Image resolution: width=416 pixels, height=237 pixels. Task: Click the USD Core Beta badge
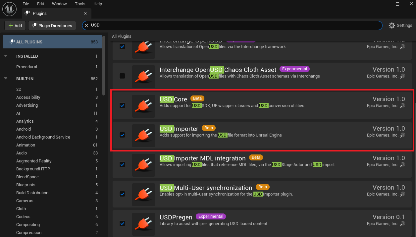197,98
